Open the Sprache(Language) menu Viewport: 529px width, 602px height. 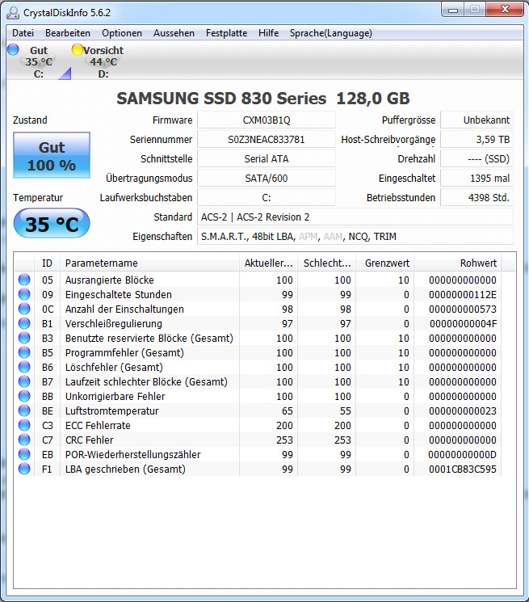tap(331, 33)
